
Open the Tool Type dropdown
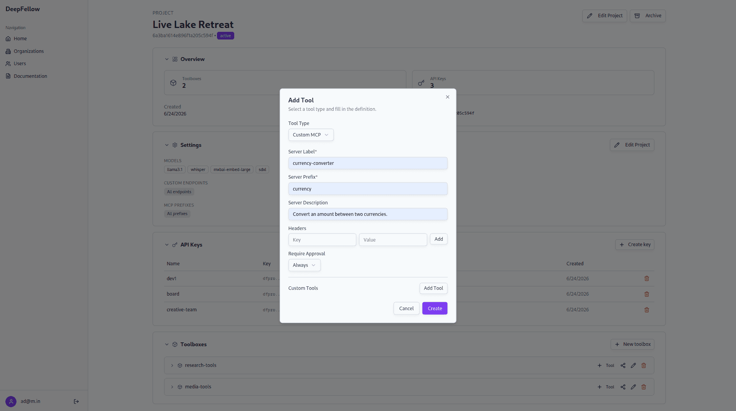tap(311, 135)
